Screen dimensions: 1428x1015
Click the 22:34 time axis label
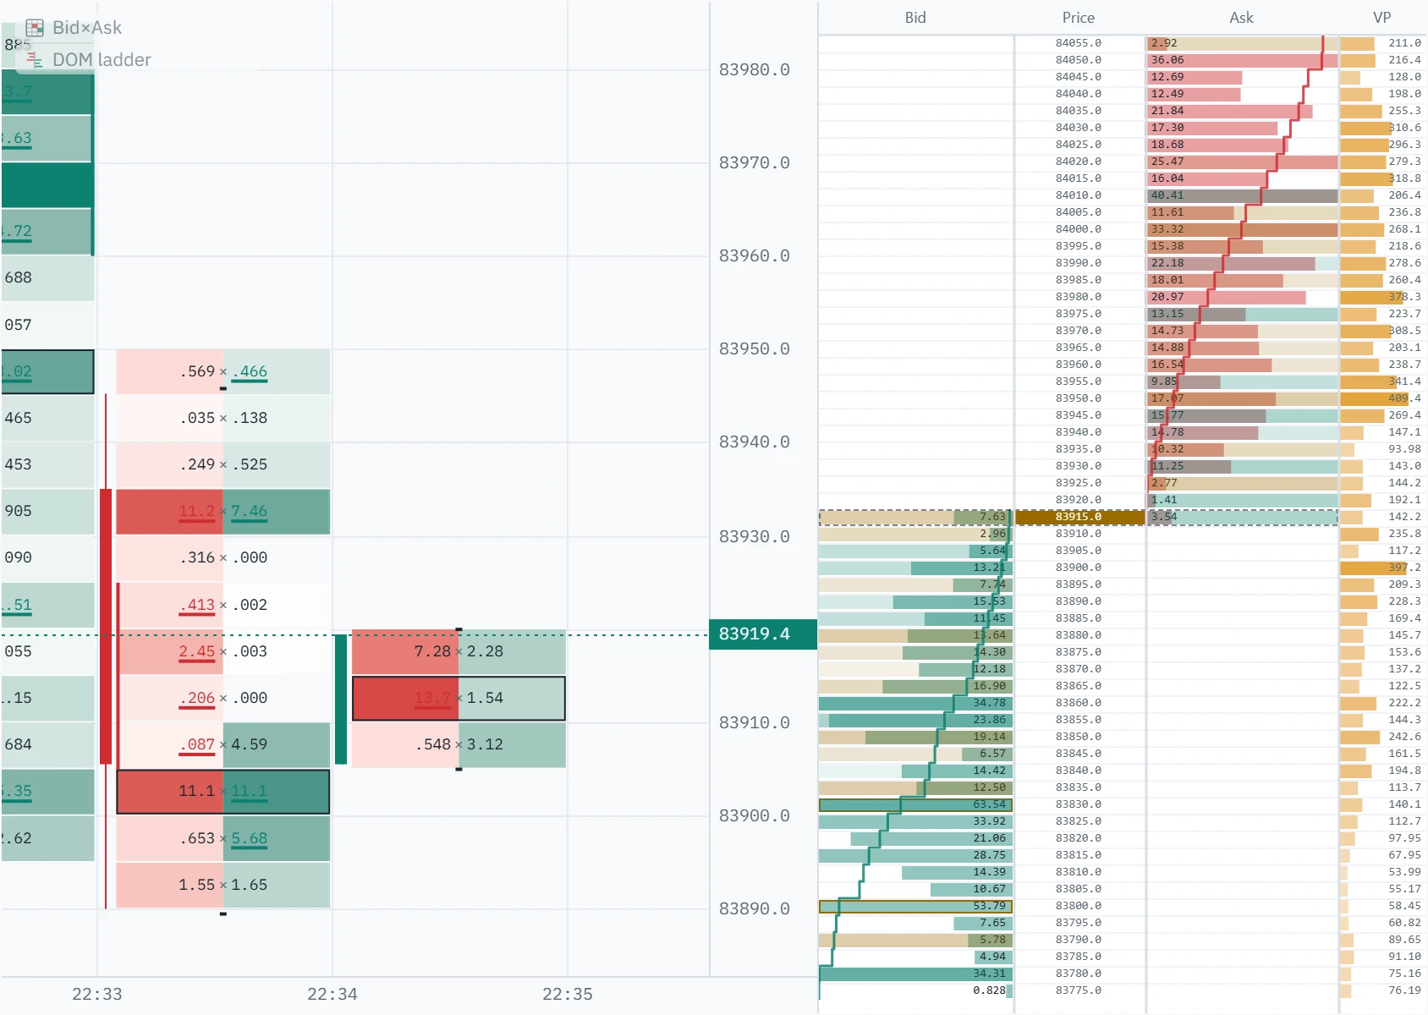coord(332,995)
